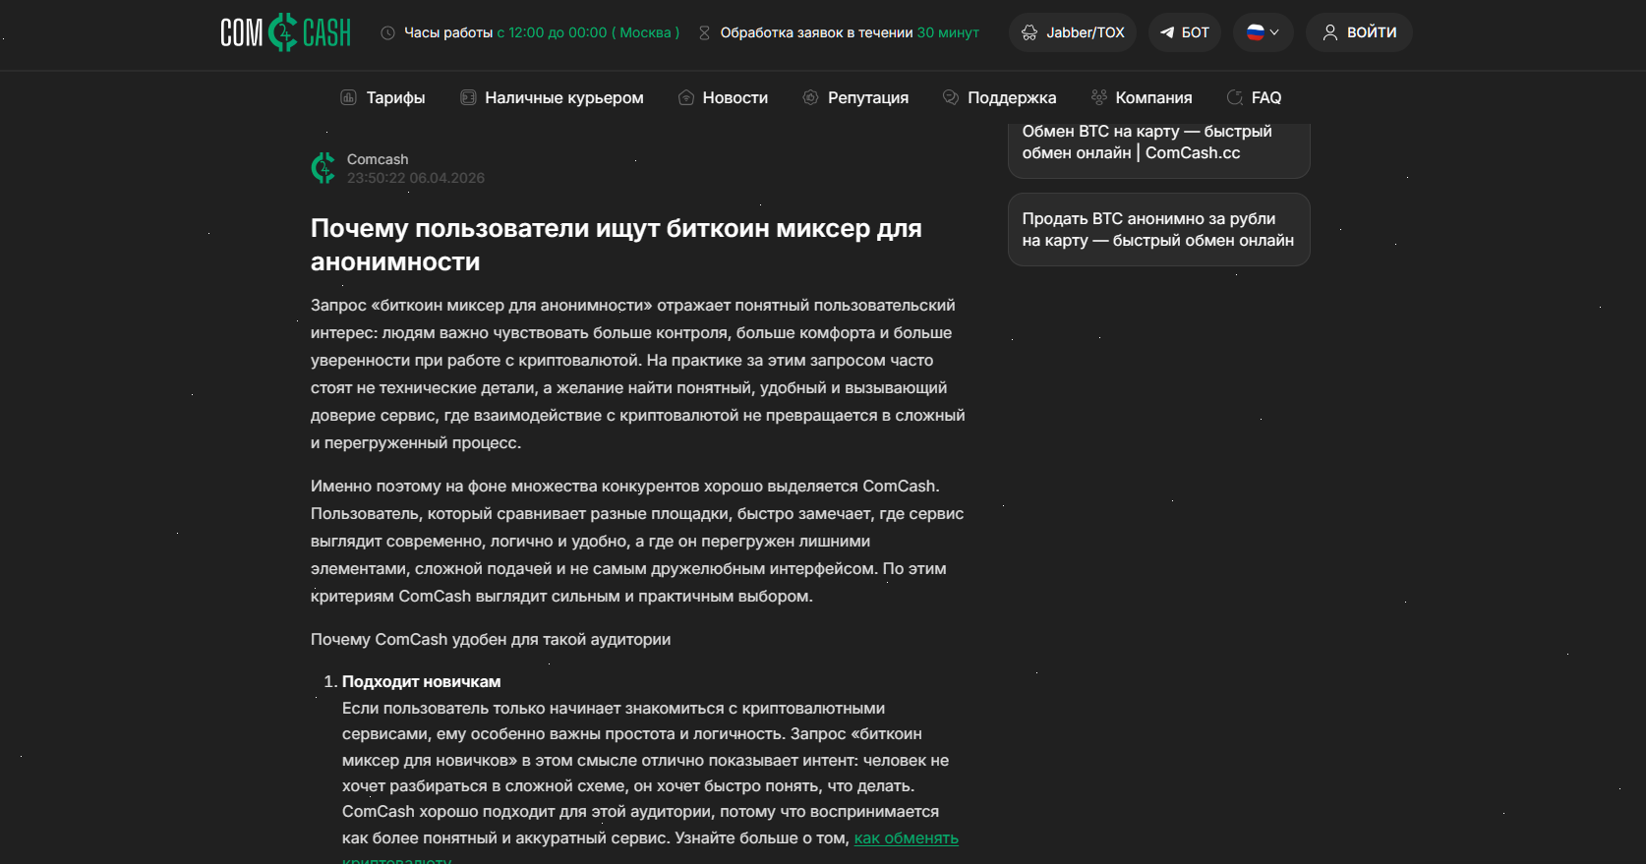Open the language flag dropdown
The width and height of the screenshot is (1646, 864).
pos(1263,32)
